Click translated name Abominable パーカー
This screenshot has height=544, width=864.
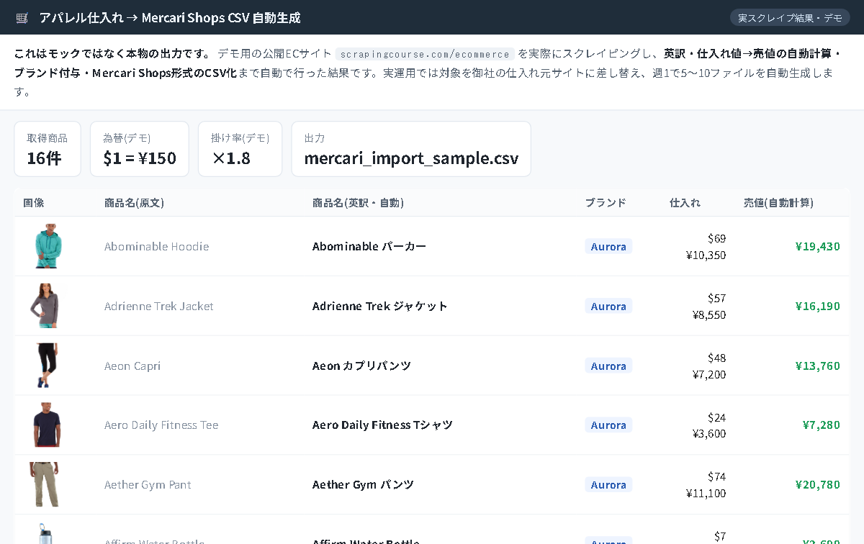tap(369, 246)
